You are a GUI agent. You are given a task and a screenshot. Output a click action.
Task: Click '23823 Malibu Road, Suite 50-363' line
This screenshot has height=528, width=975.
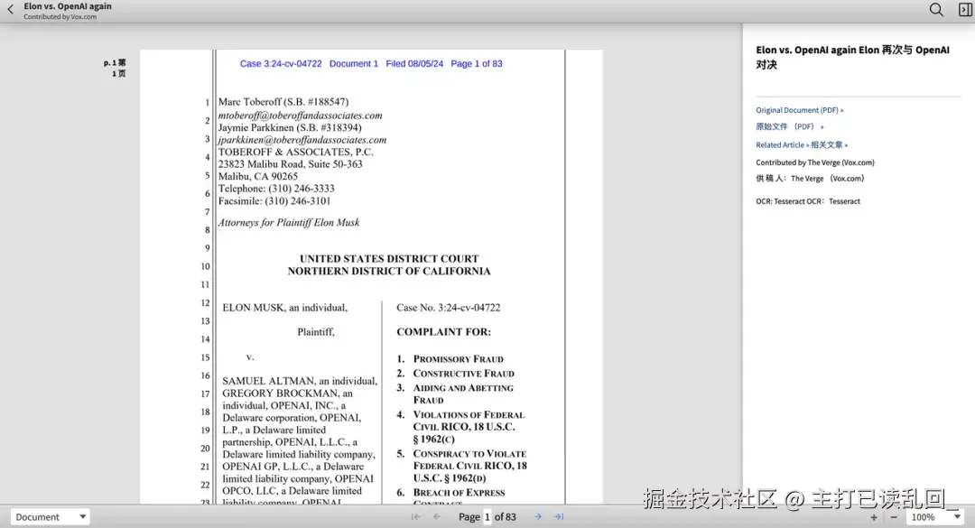click(290, 164)
